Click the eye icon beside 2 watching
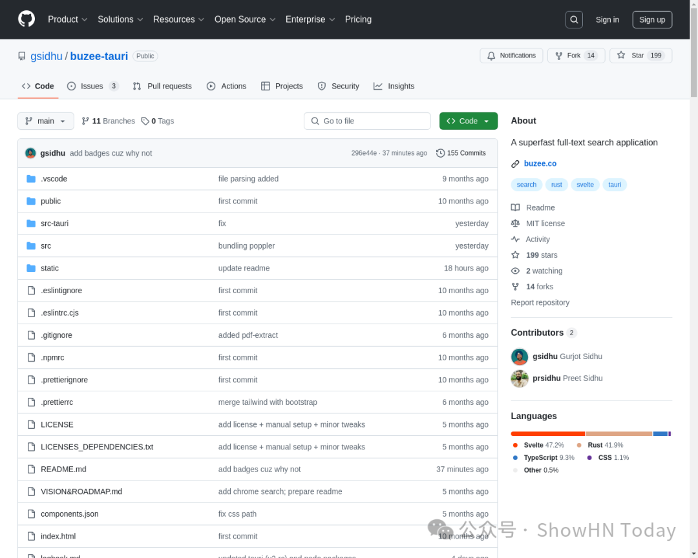This screenshot has width=698, height=558. pos(515,271)
